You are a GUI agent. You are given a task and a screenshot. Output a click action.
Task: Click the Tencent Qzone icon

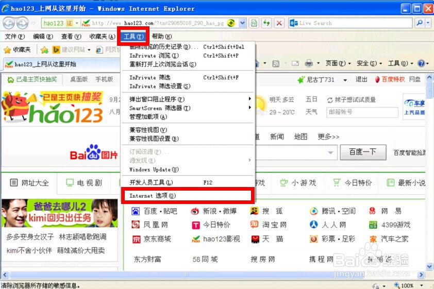pos(313,211)
